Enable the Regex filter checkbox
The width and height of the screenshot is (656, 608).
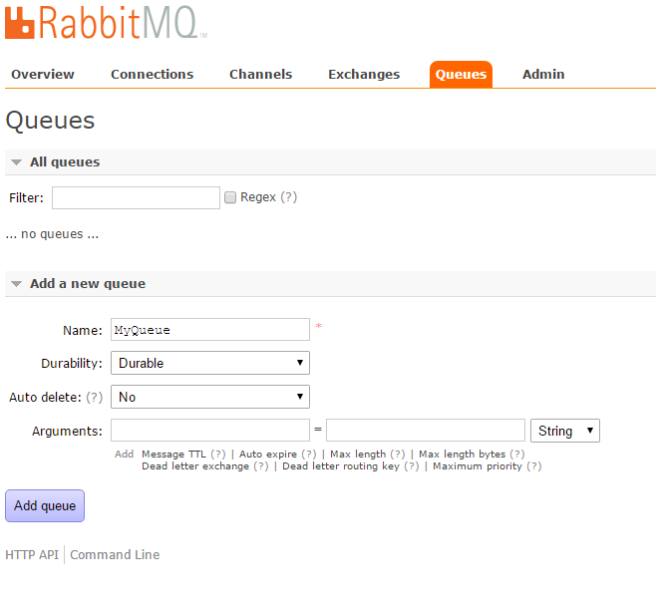[x=230, y=197]
